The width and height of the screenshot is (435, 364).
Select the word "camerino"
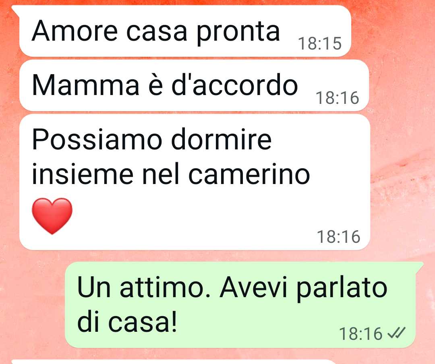[249, 174]
